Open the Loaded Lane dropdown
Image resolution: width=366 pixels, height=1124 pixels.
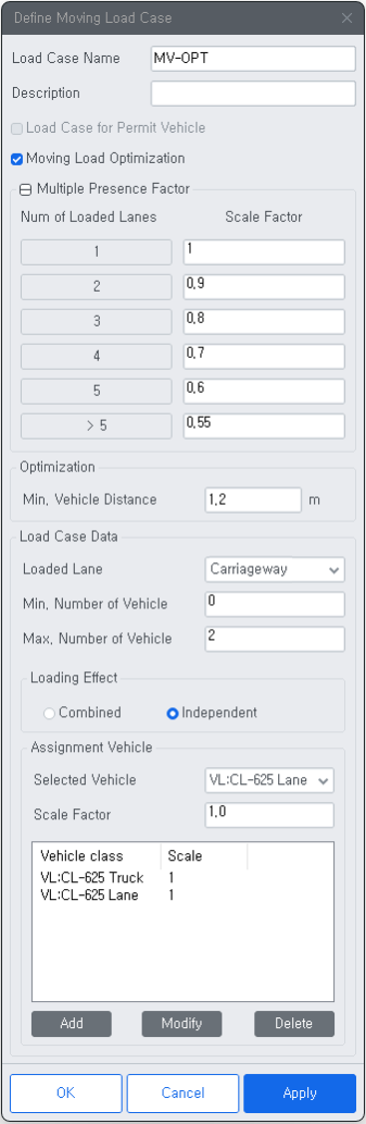coord(274,569)
